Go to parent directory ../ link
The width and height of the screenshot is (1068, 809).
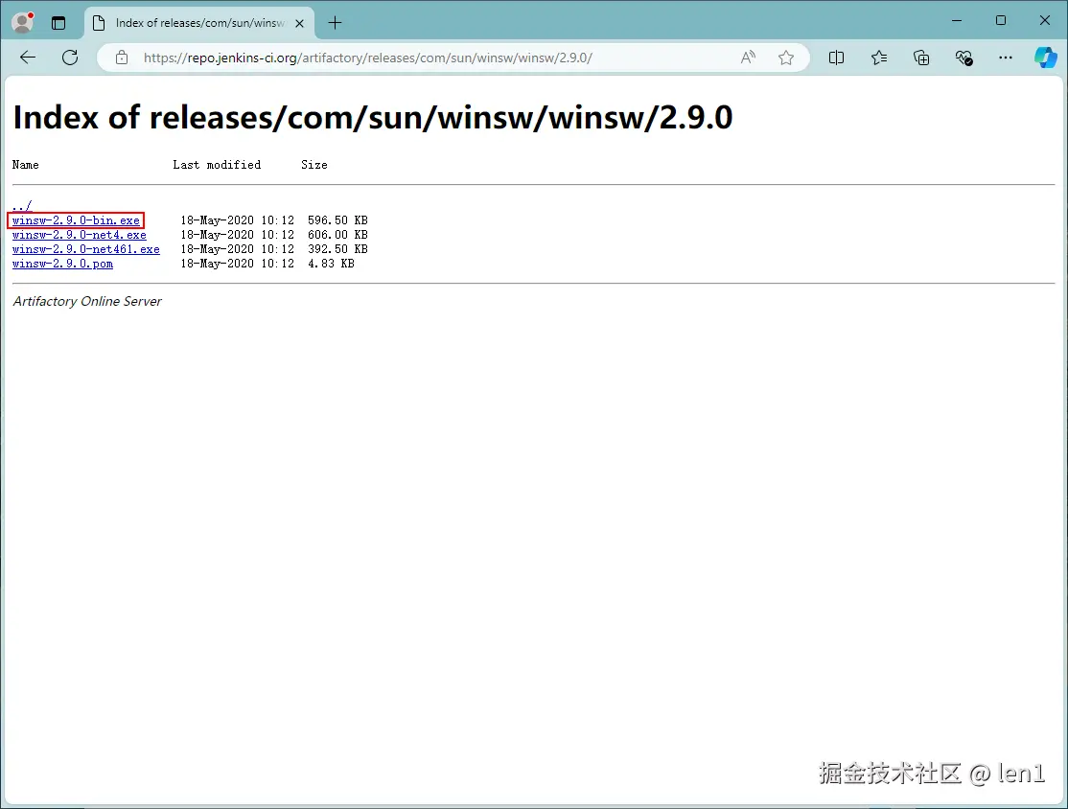22,205
